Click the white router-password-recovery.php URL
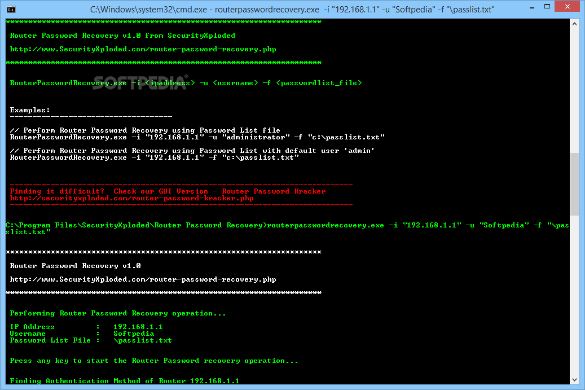Viewport: 585px width, 390px height. click(143, 279)
